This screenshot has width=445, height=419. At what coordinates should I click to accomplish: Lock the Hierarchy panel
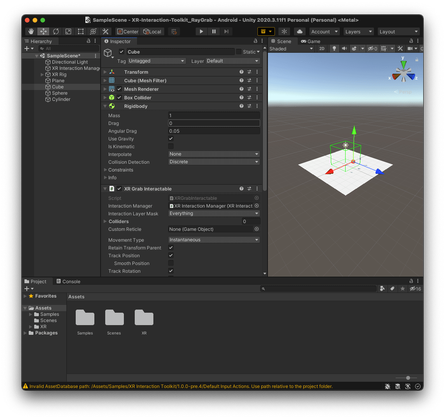[x=89, y=41]
